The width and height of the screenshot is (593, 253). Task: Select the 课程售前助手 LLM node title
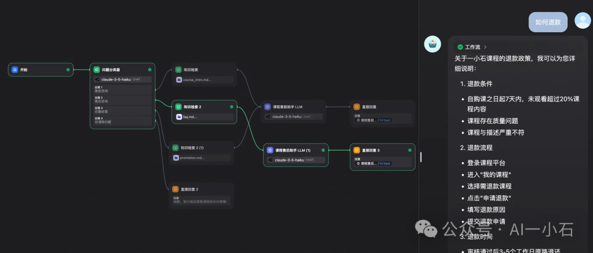tap(289, 107)
